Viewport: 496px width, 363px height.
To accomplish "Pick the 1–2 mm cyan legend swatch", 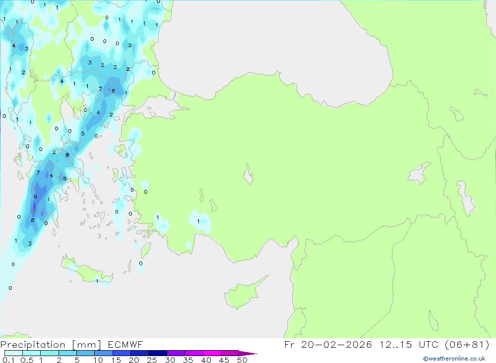I will (49, 353).
